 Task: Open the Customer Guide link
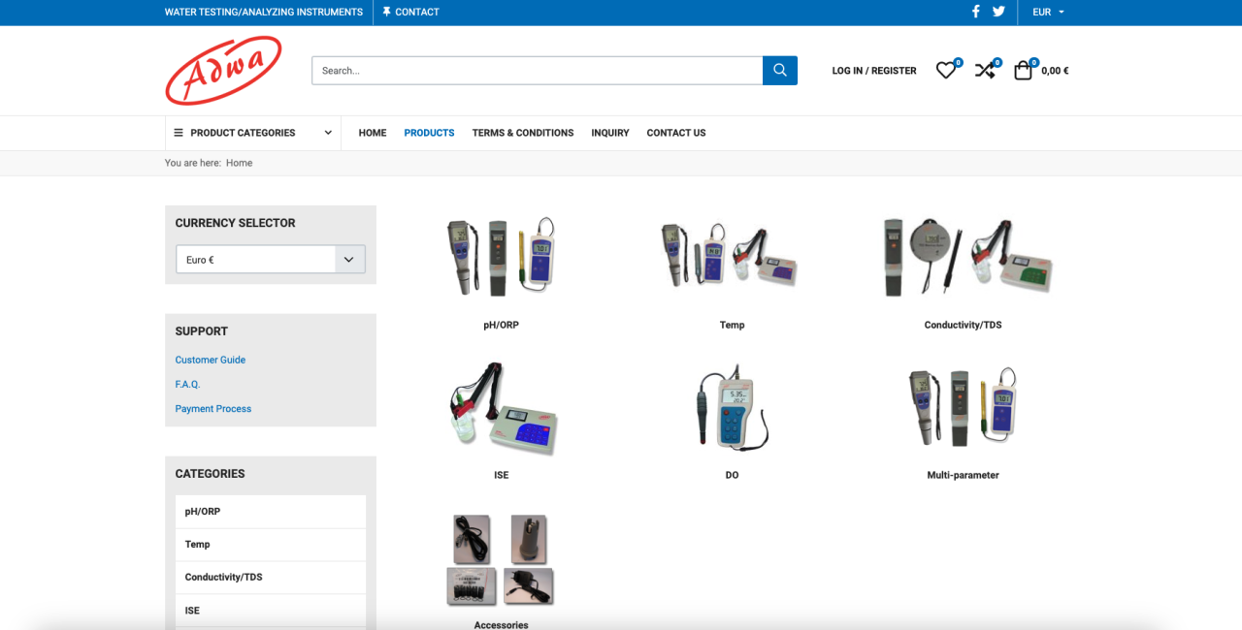pyautogui.click(x=211, y=360)
